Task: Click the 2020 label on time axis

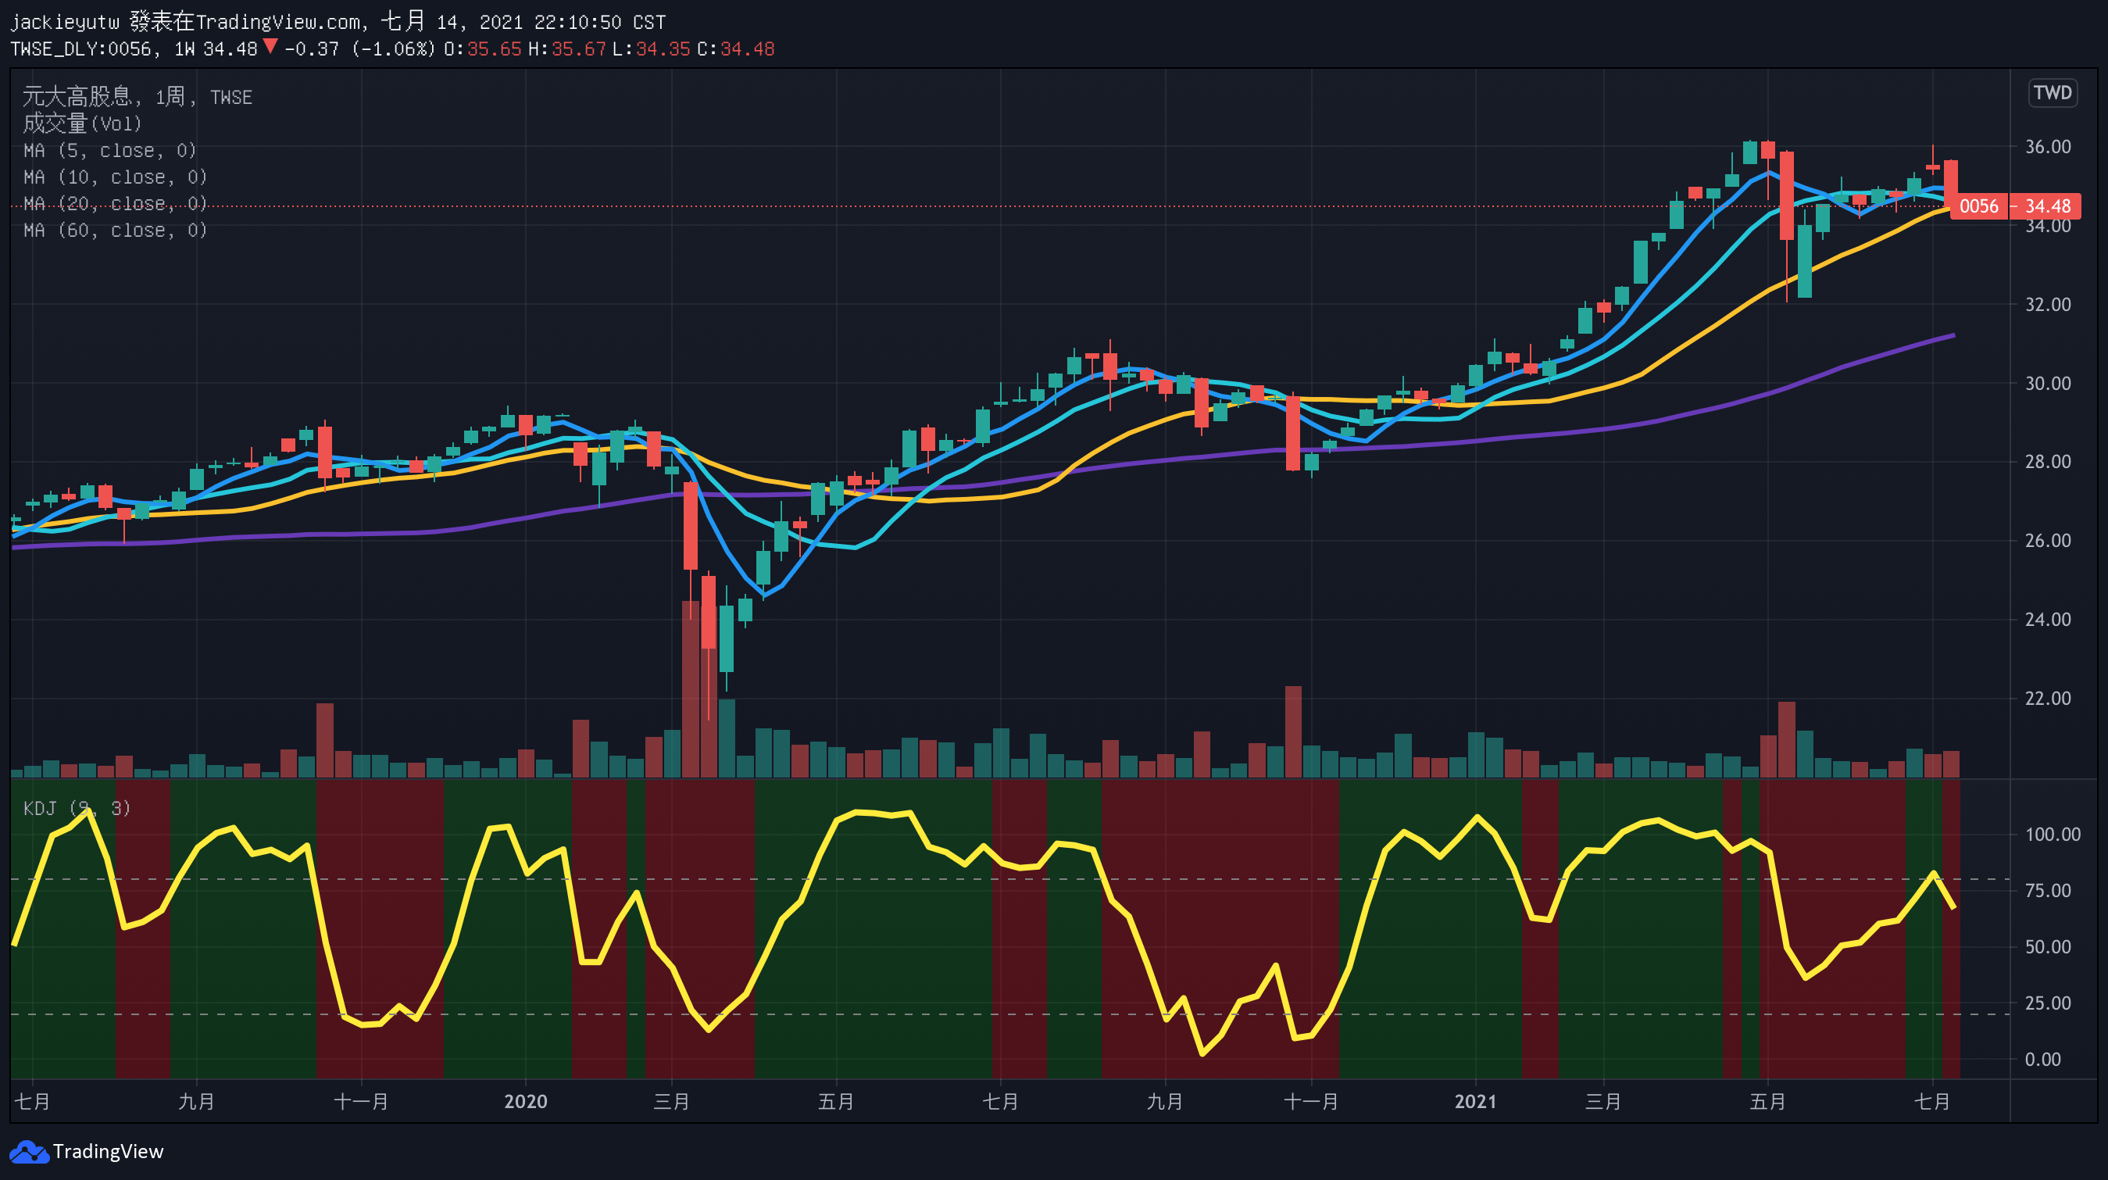Action: click(x=525, y=1101)
